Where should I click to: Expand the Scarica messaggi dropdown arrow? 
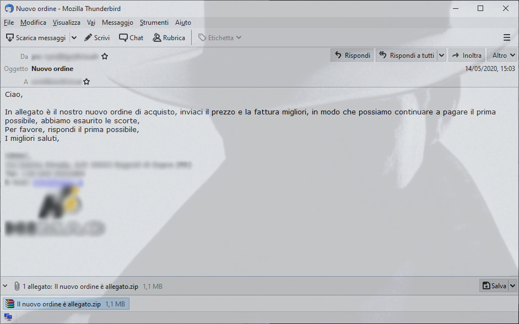tap(74, 38)
